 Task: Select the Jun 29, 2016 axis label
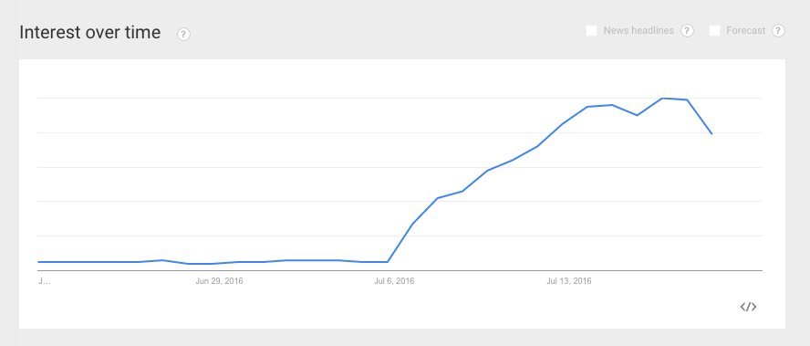[x=219, y=281]
